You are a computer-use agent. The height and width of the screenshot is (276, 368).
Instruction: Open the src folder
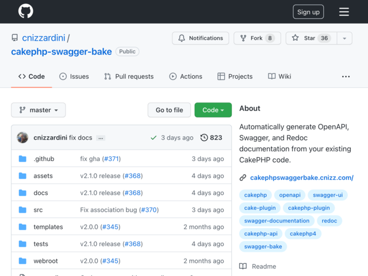pyautogui.click(x=39, y=210)
